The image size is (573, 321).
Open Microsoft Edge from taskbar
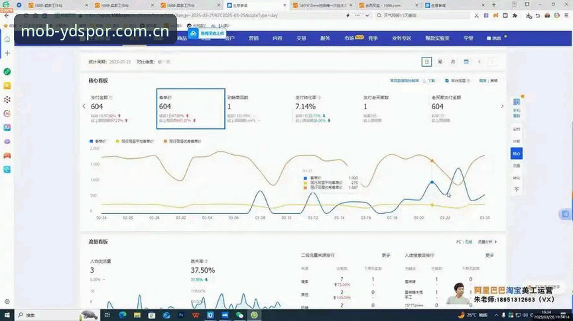pyautogui.click(x=123, y=315)
